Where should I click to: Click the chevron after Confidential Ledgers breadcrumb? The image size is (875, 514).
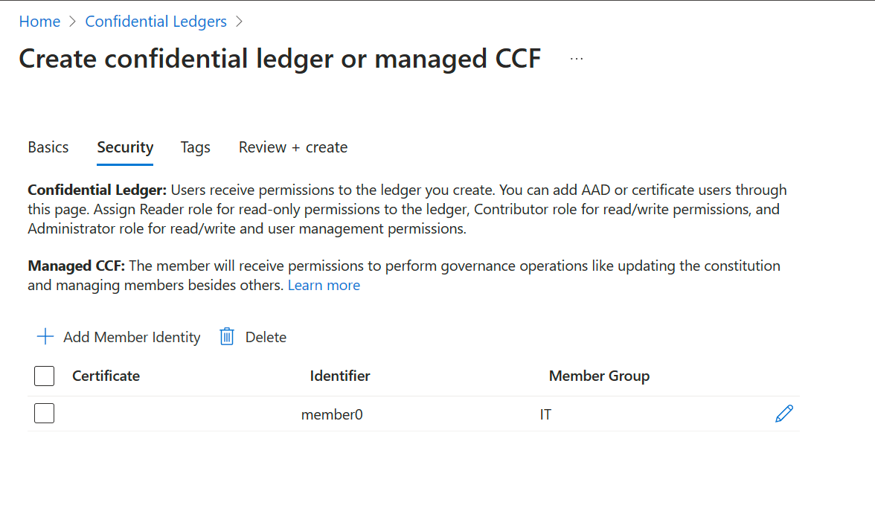[240, 22]
